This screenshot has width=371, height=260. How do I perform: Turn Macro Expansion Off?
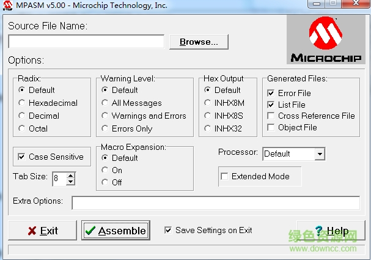coord(105,182)
